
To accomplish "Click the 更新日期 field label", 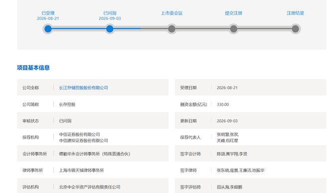I will (188, 121).
